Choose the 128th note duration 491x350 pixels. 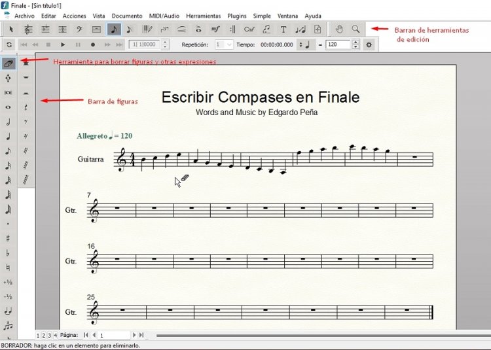pyautogui.click(x=9, y=209)
